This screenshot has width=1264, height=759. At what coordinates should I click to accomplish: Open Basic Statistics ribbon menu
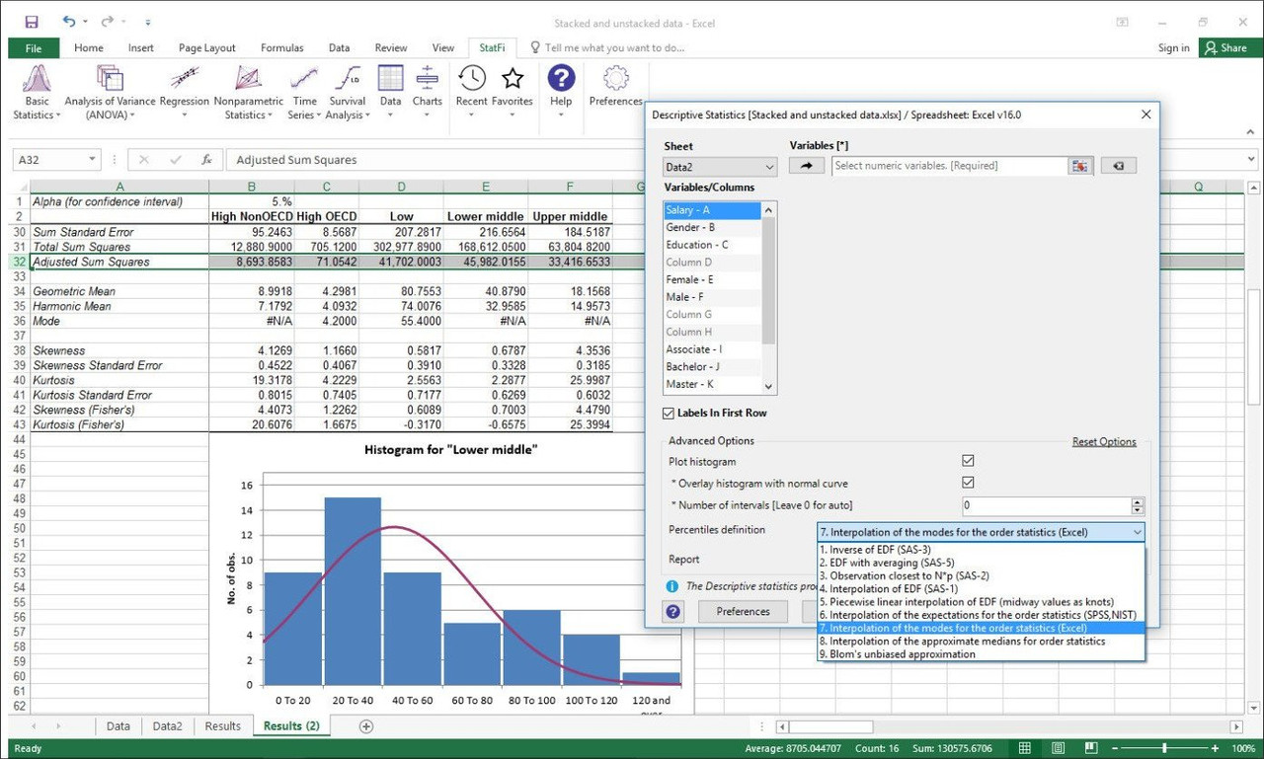37,93
